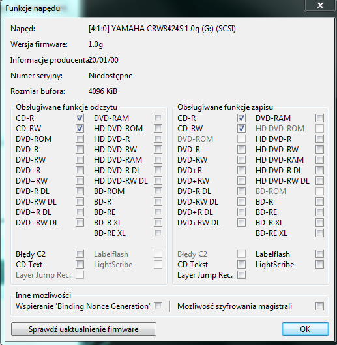
Task: Toggle CD-R checkbox in write functions
Action: pos(241,118)
